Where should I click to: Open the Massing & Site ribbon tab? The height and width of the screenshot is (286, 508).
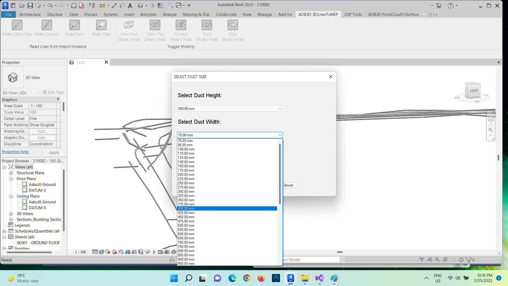[x=196, y=15]
